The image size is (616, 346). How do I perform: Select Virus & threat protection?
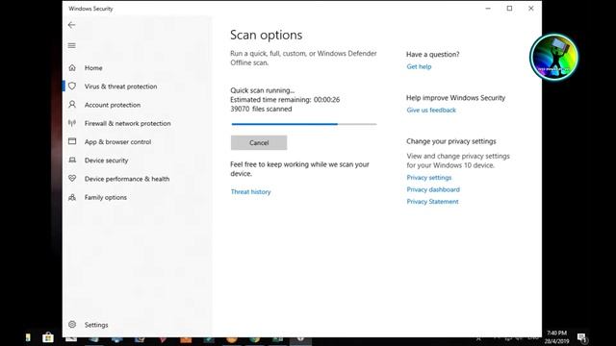click(120, 86)
